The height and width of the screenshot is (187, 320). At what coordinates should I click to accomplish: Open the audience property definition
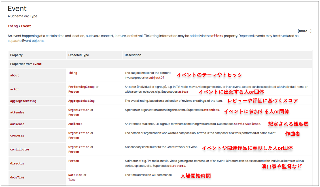17,124
